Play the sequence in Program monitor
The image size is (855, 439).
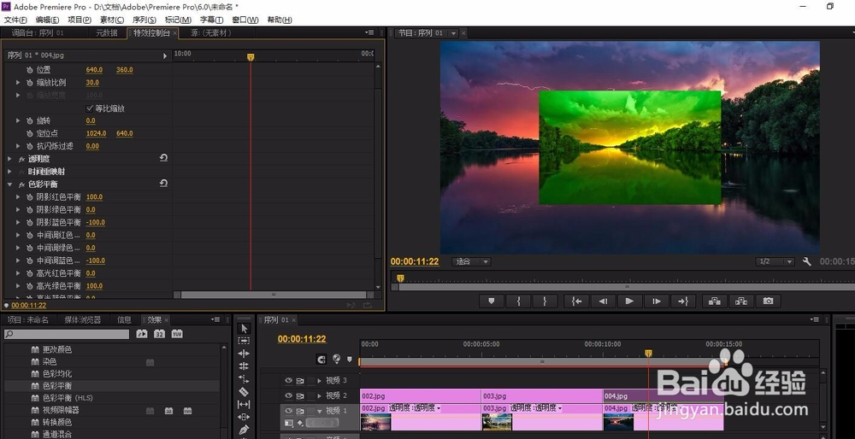click(x=630, y=301)
